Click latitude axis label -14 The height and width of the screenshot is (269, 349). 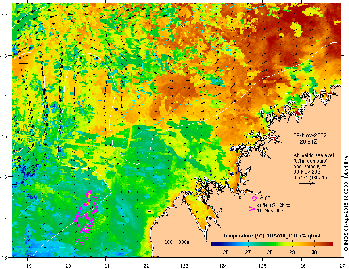coord(4,96)
